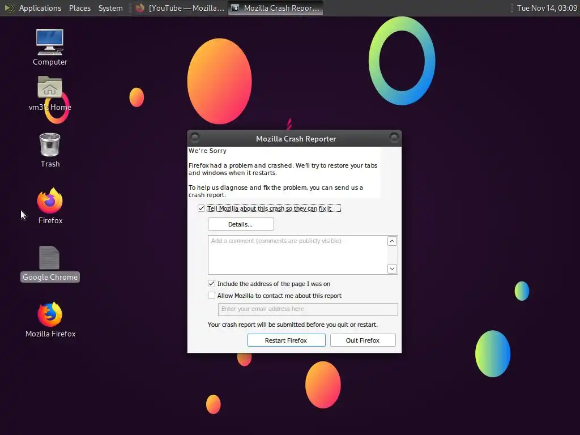Image resolution: width=580 pixels, height=435 pixels.
Task: Click the left round crash reporter titlebar button
Action: (195, 138)
